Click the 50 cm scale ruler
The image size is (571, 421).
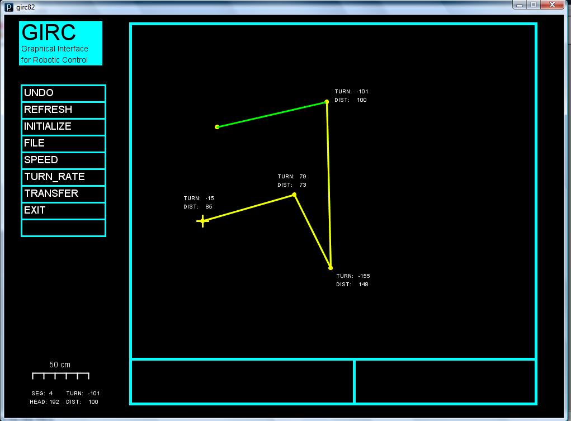60,375
